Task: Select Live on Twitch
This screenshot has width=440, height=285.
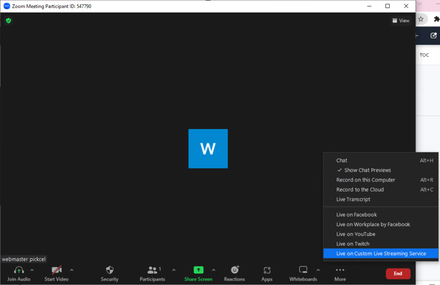Action: tap(381, 244)
